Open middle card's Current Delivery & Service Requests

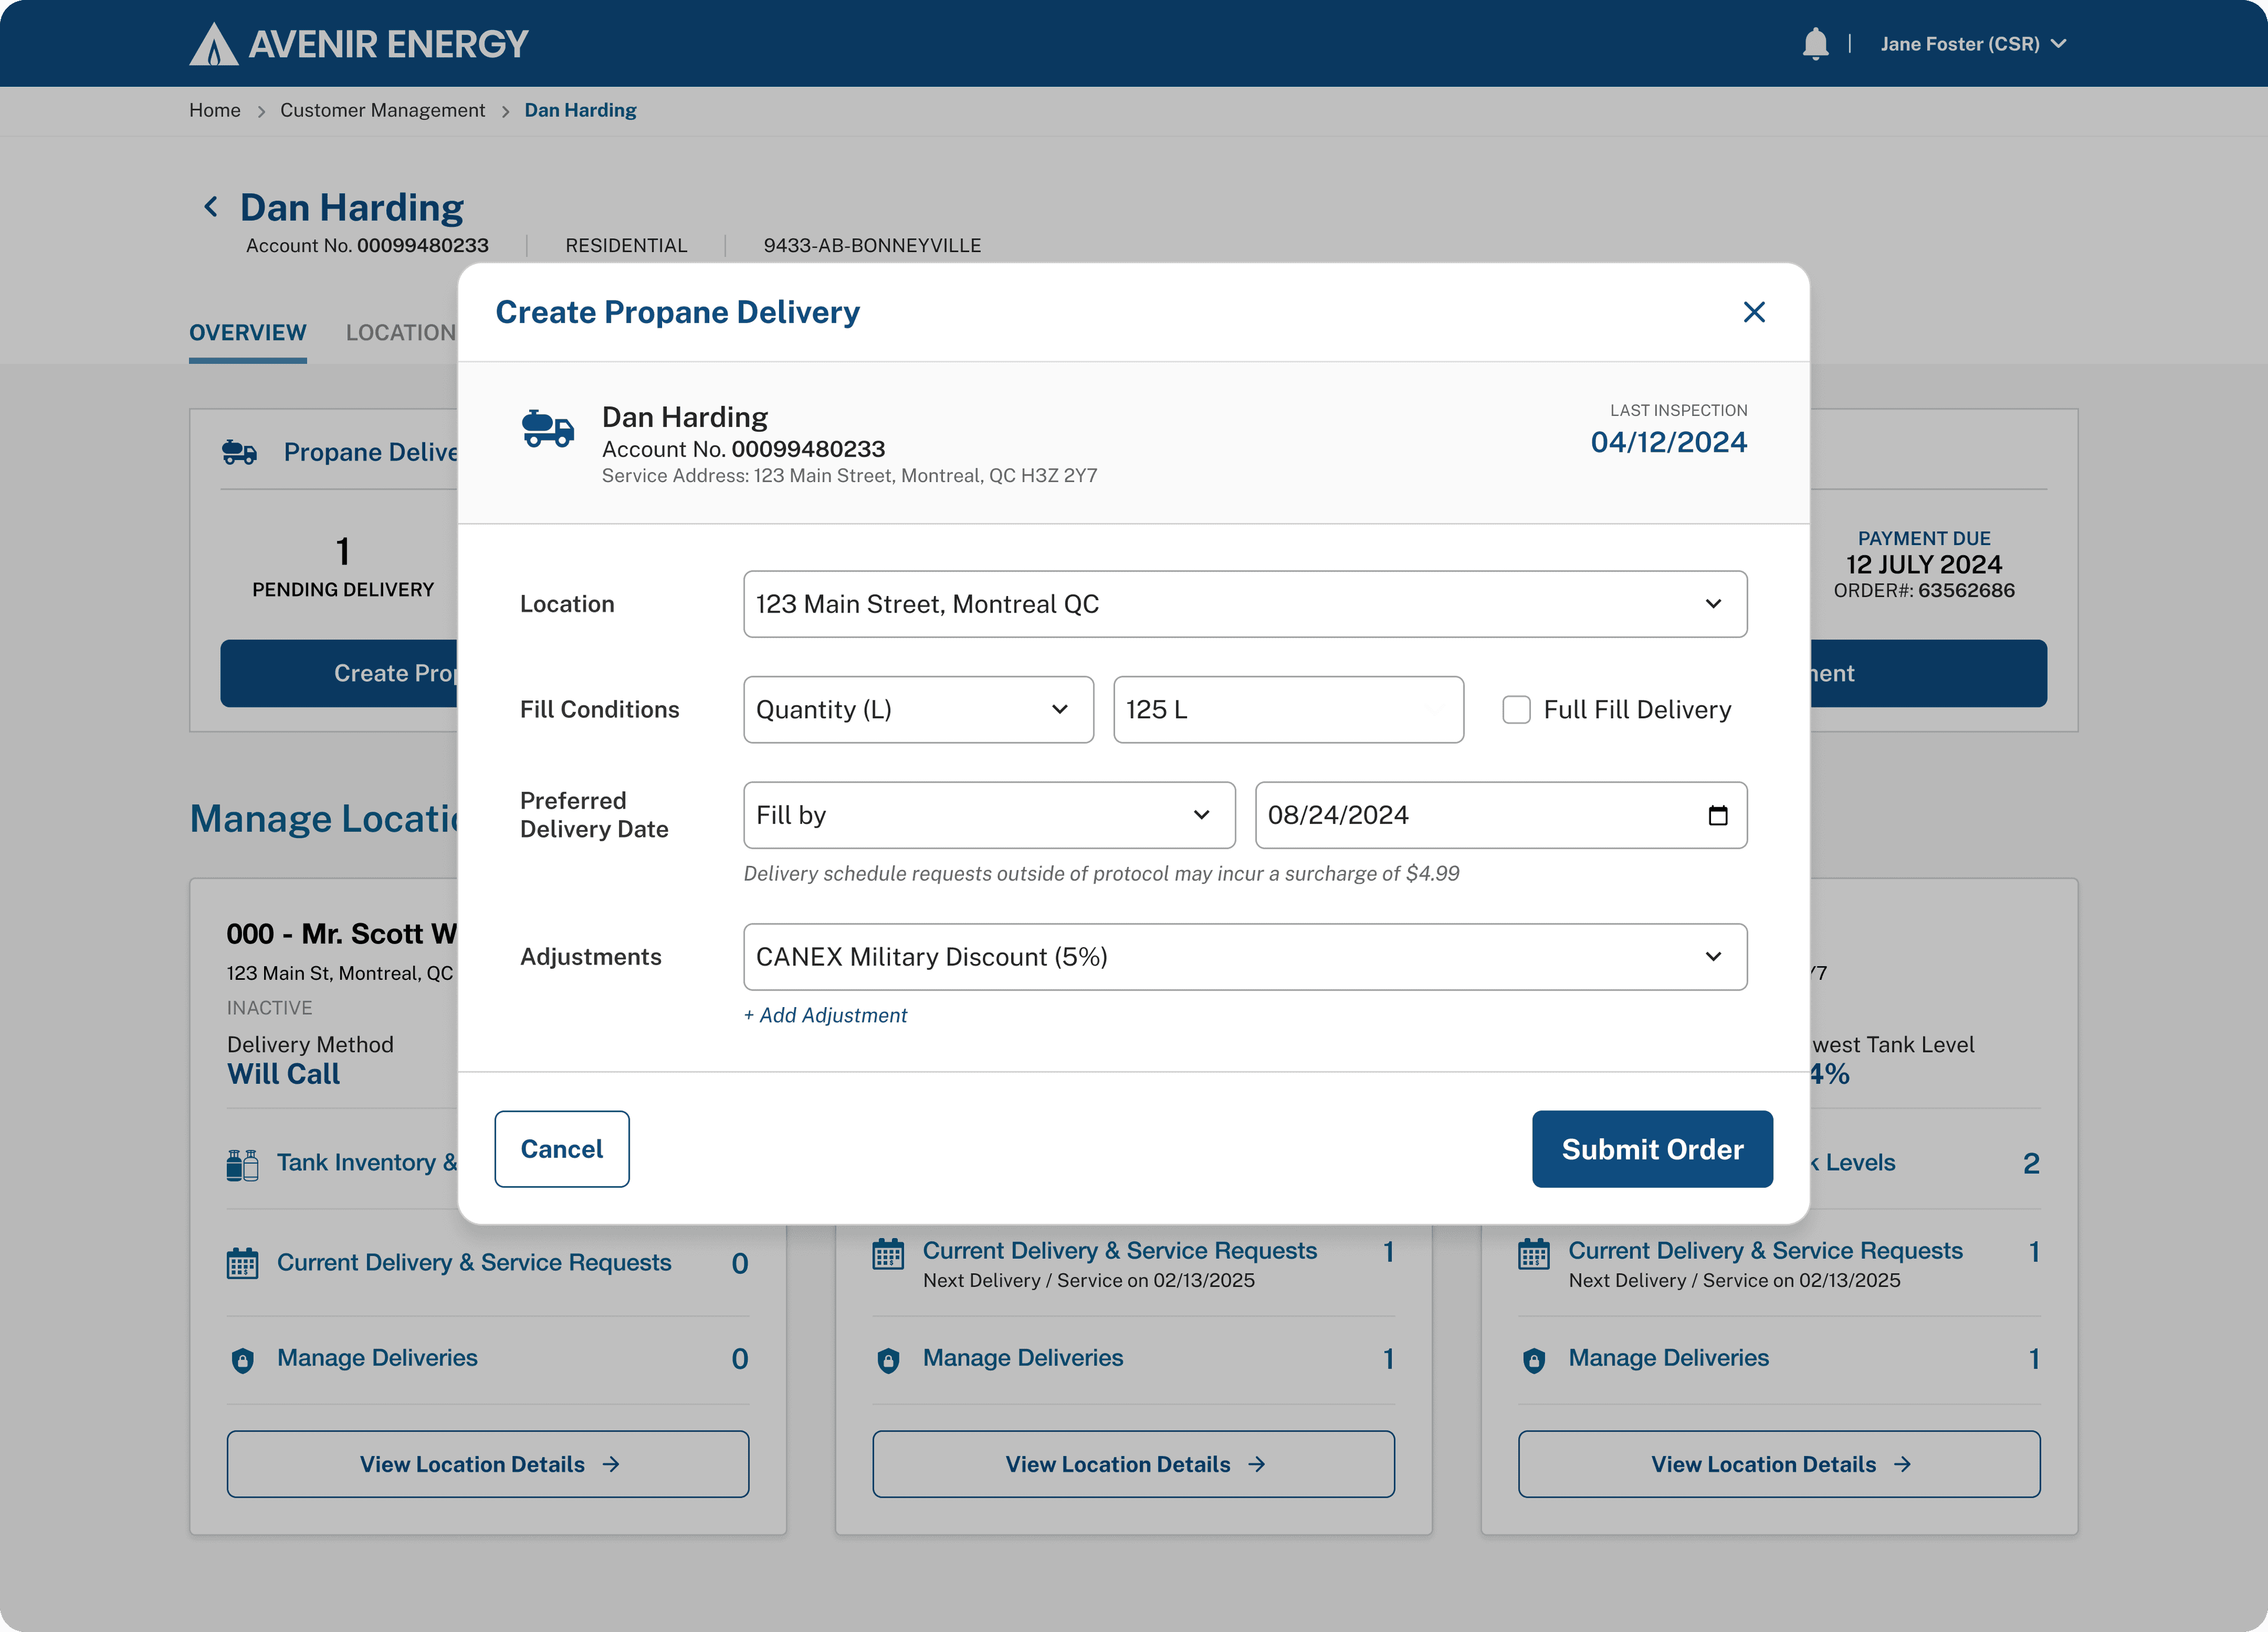tap(1120, 1251)
